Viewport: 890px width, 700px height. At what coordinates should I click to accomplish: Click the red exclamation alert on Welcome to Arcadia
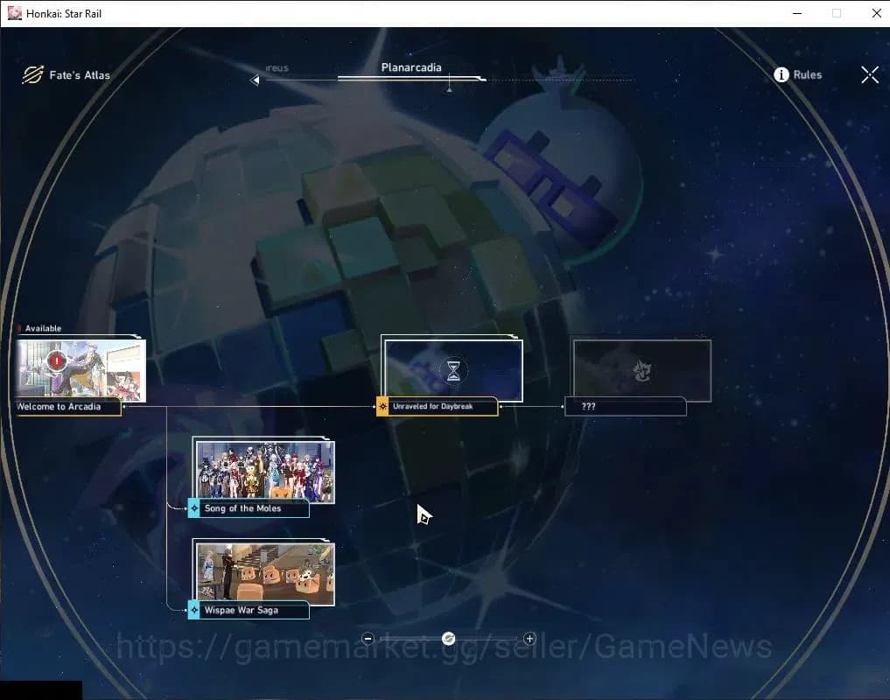tap(56, 360)
